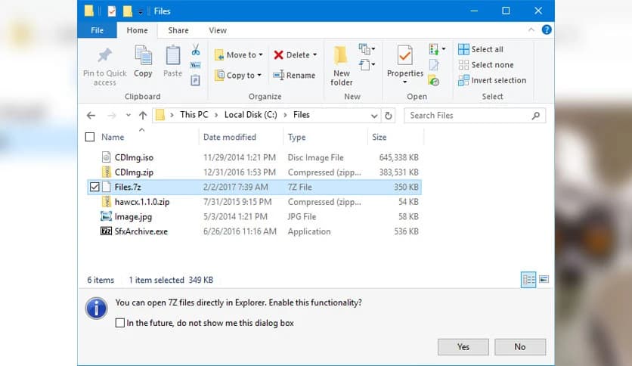
Task: Open Properties with the checkmark icon
Action: (405, 57)
